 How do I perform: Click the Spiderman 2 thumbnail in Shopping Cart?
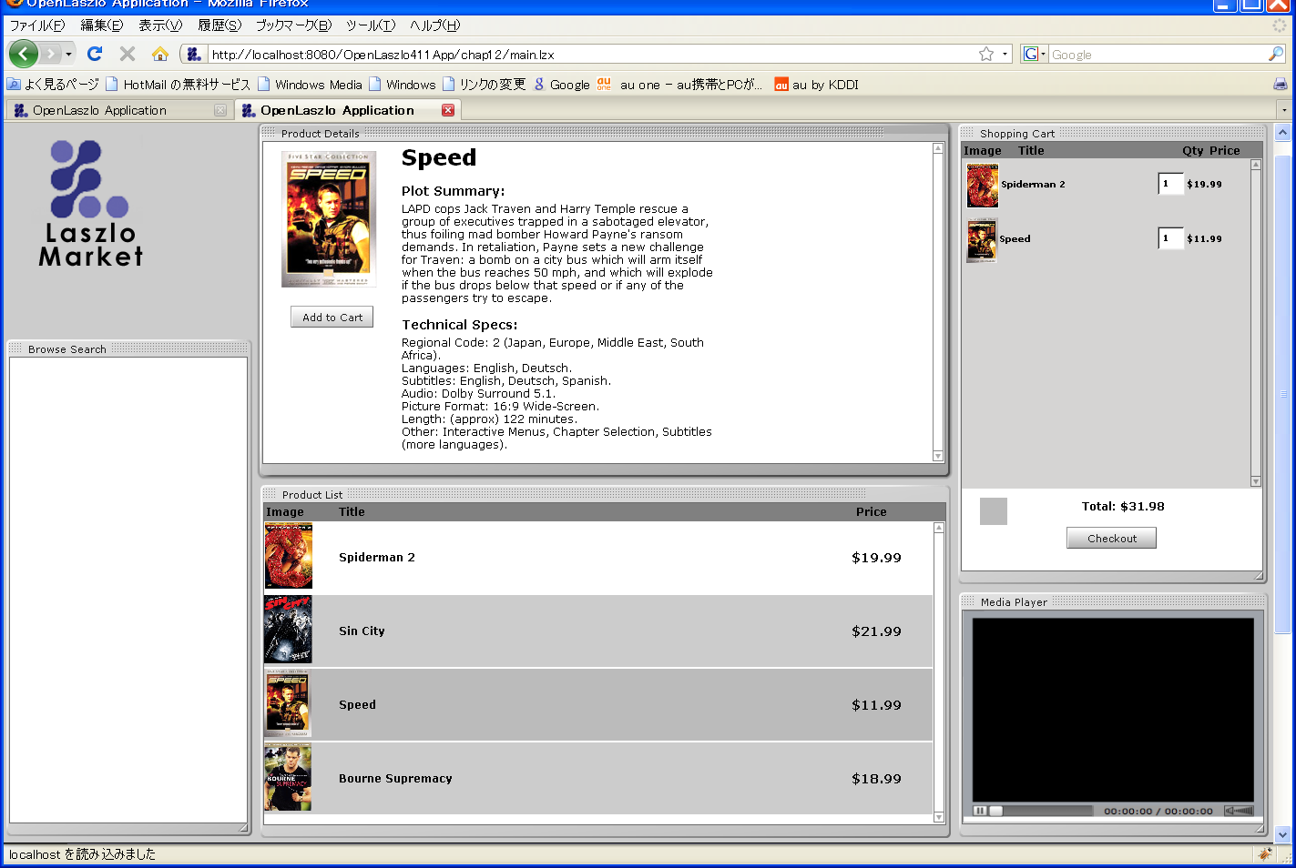coord(982,185)
